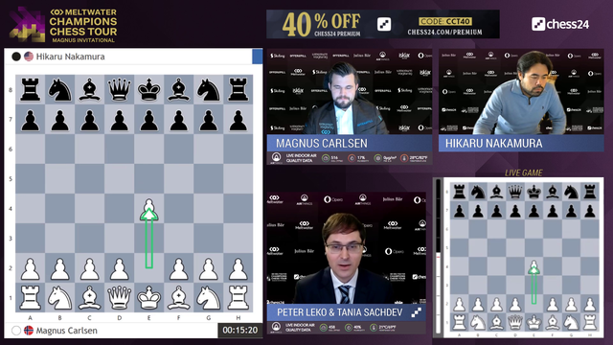Click the blue clock box beside Nakamura's name
The width and height of the screenshot is (613, 345).
pos(258,57)
